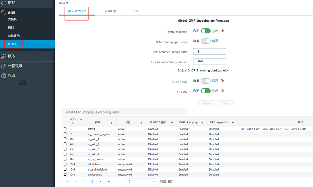Open filter dropdown on 名称 column
This screenshot has height=187, width=313.
pos(111,123)
